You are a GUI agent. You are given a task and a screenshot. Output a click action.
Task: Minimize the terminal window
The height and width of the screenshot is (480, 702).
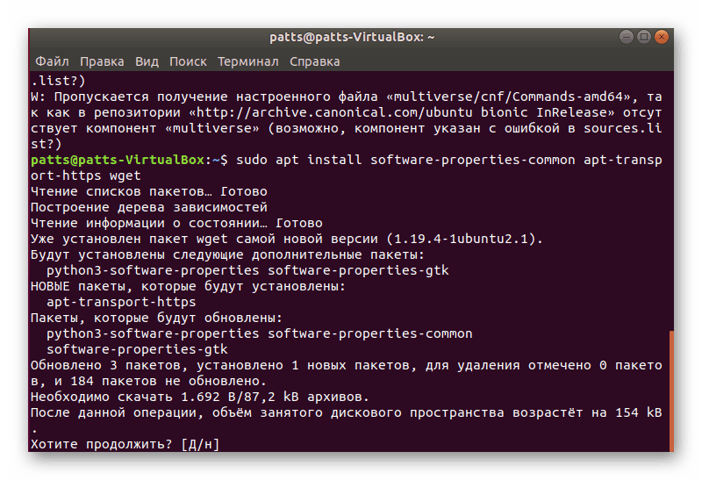pos(627,37)
